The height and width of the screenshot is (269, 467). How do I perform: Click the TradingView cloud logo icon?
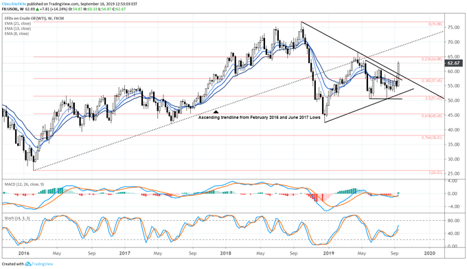pyautogui.click(x=28, y=264)
